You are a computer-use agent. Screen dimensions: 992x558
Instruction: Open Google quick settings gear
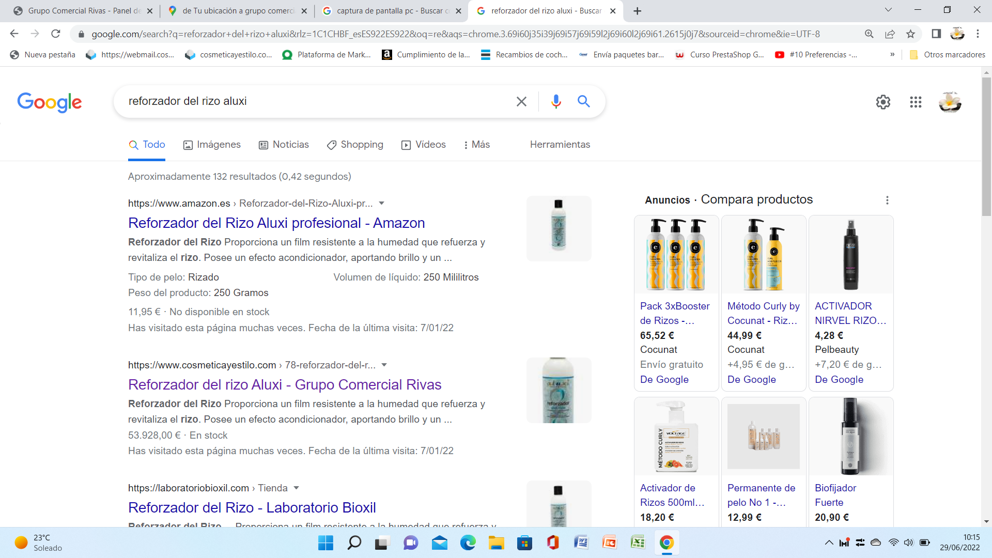883,102
